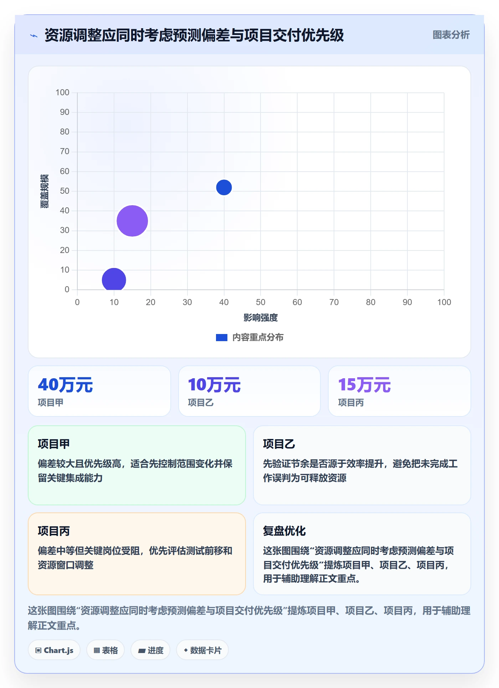
Task: Open the green 项目甲 description card heading
Action: pyautogui.click(x=54, y=444)
